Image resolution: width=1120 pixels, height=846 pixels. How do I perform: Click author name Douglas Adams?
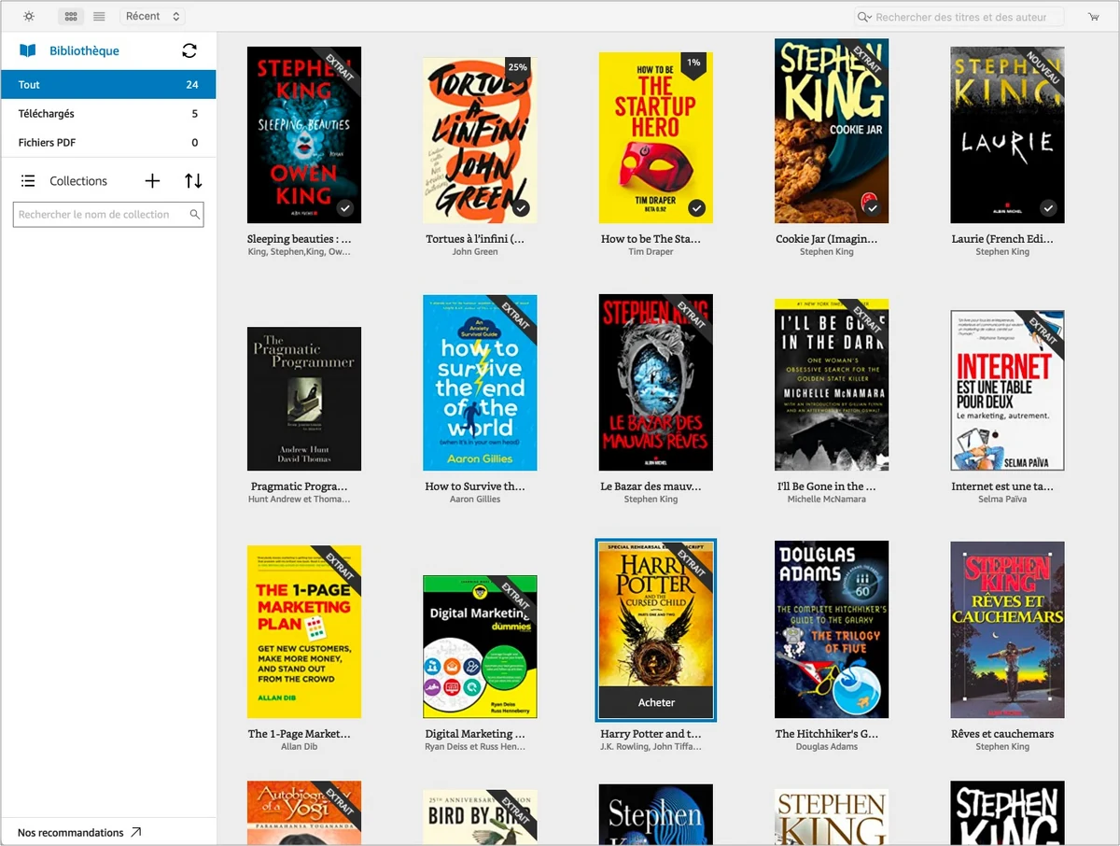[826, 747]
